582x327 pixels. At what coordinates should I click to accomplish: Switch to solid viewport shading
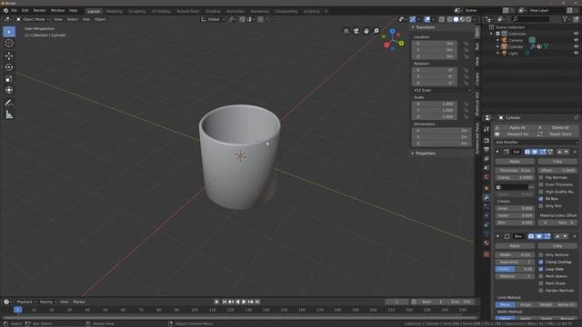coord(456,19)
